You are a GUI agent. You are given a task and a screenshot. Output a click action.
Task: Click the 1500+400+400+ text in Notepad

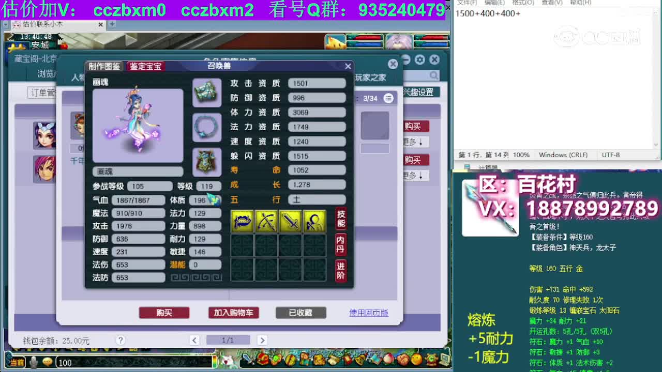coord(488,13)
